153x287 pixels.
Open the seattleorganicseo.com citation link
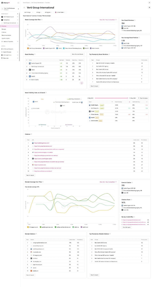click(42, 143)
